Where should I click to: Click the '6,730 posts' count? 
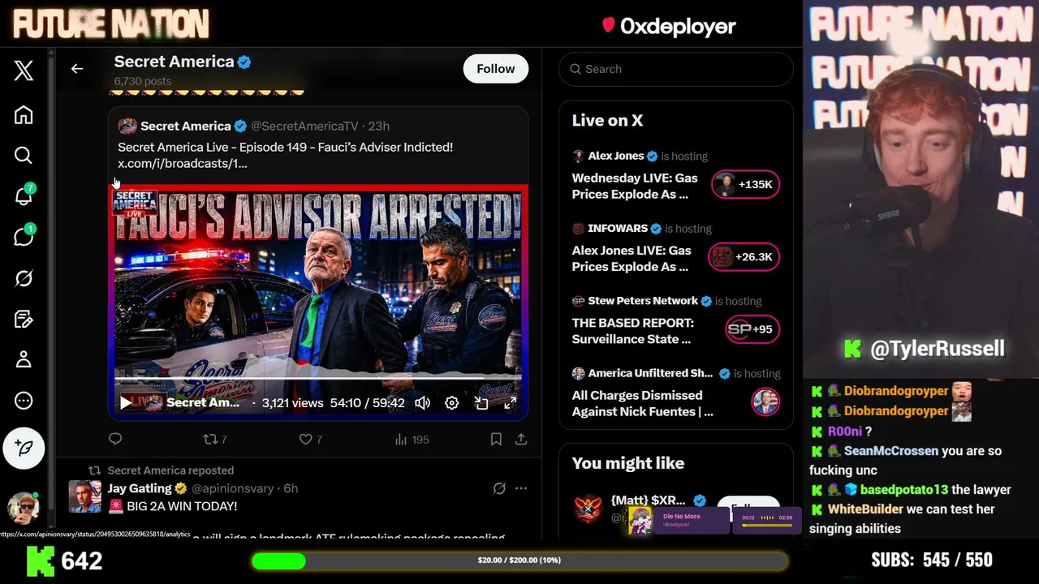[x=143, y=81]
